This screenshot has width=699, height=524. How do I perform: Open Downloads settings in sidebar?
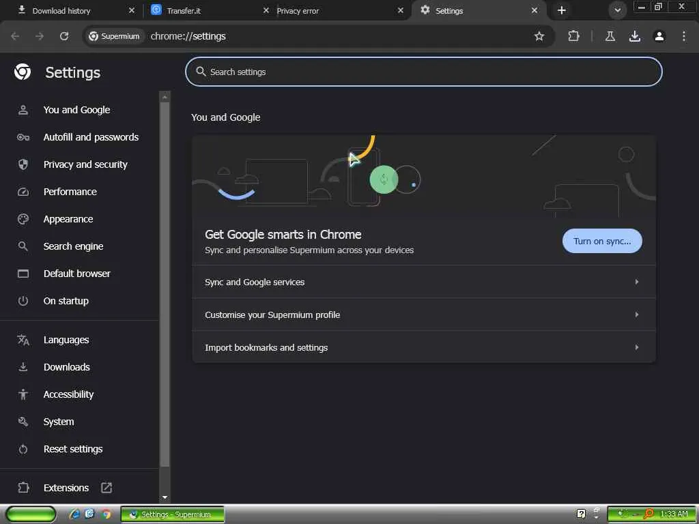pos(66,367)
